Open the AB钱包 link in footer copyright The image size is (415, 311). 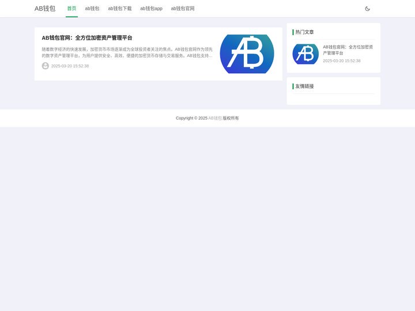[x=215, y=118]
